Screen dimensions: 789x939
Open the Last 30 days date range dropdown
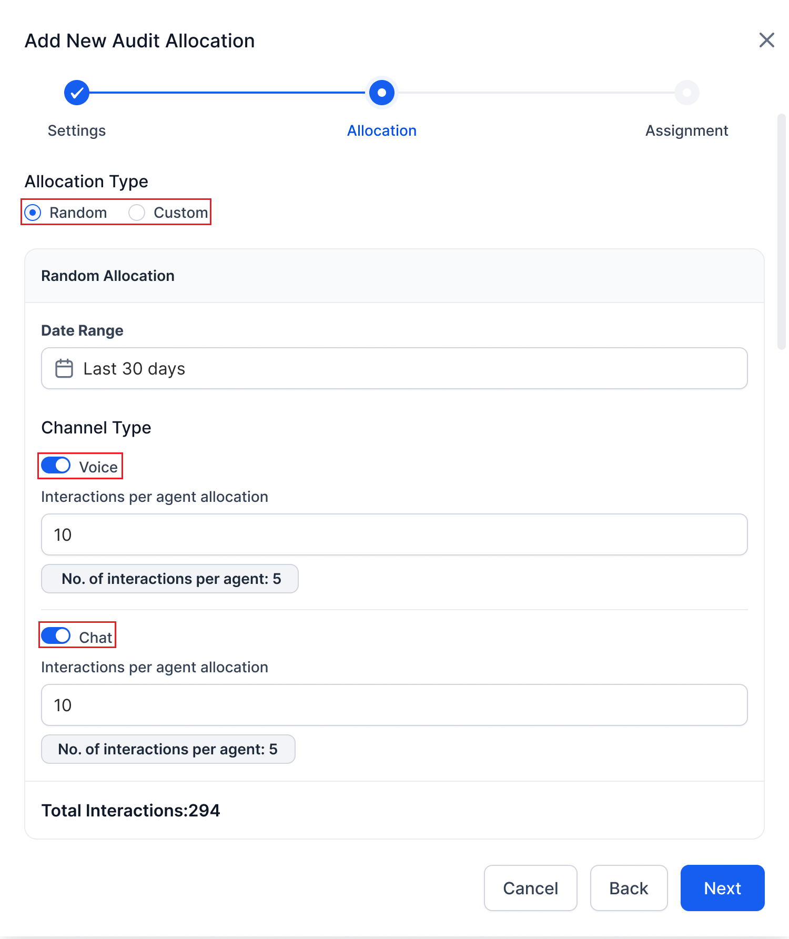pyautogui.click(x=394, y=368)
